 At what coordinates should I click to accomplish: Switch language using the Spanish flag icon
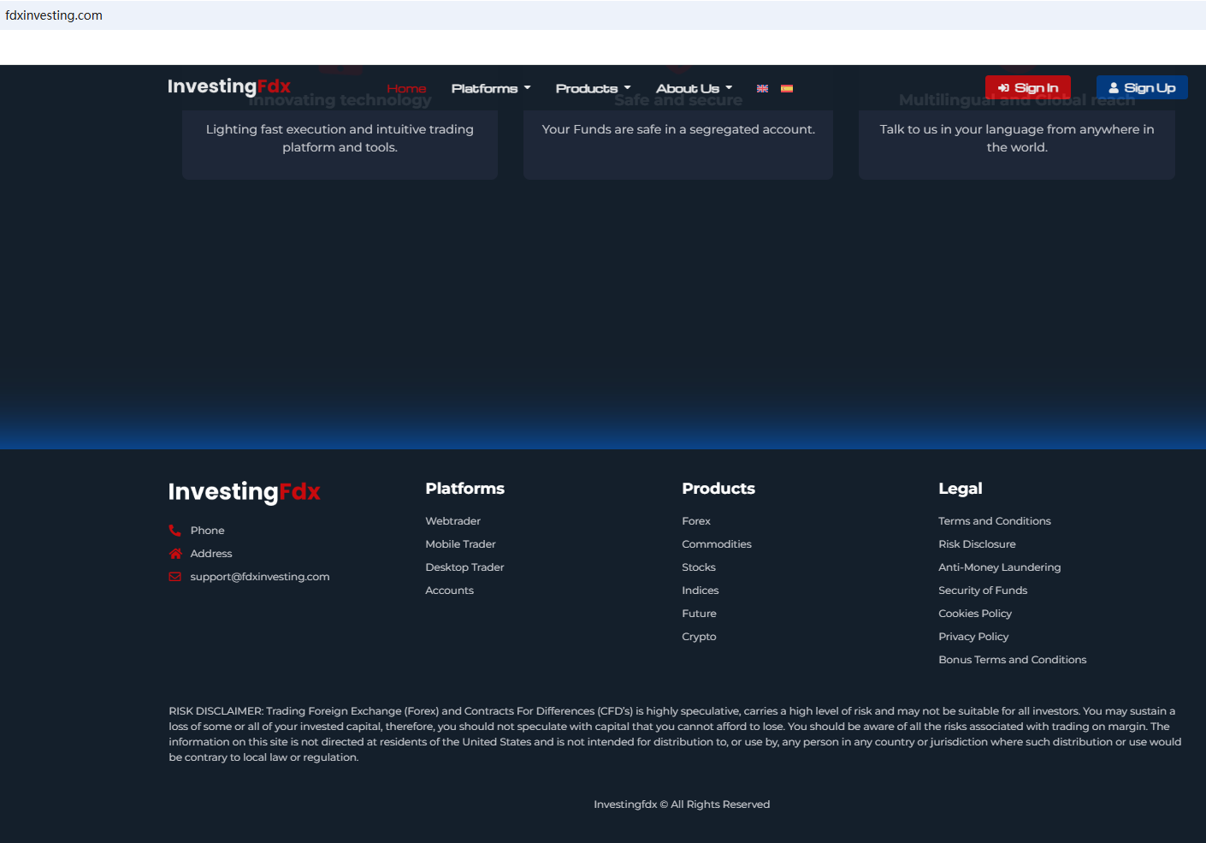click(787, 89)
